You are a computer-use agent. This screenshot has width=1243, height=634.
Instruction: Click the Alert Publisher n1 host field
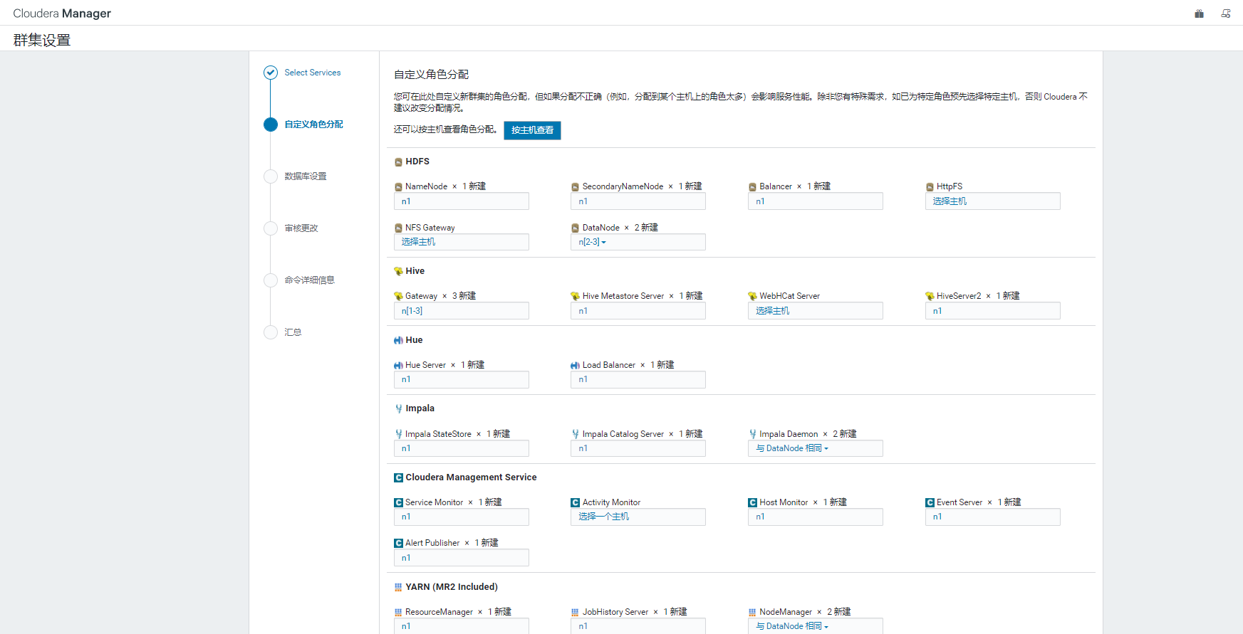(461, 558)
